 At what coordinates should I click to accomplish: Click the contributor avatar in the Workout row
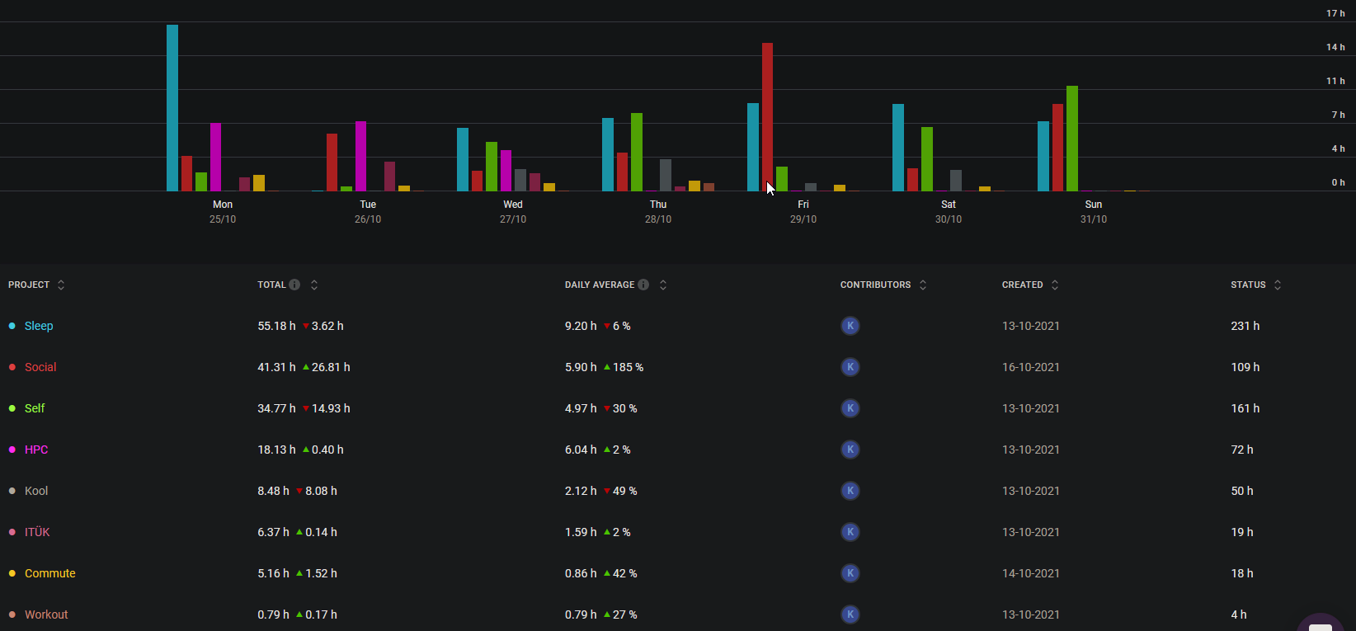(850, 615)
